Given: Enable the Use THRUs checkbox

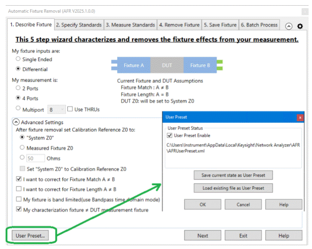Looking at the screenshot, I should [x=70, y=109].
